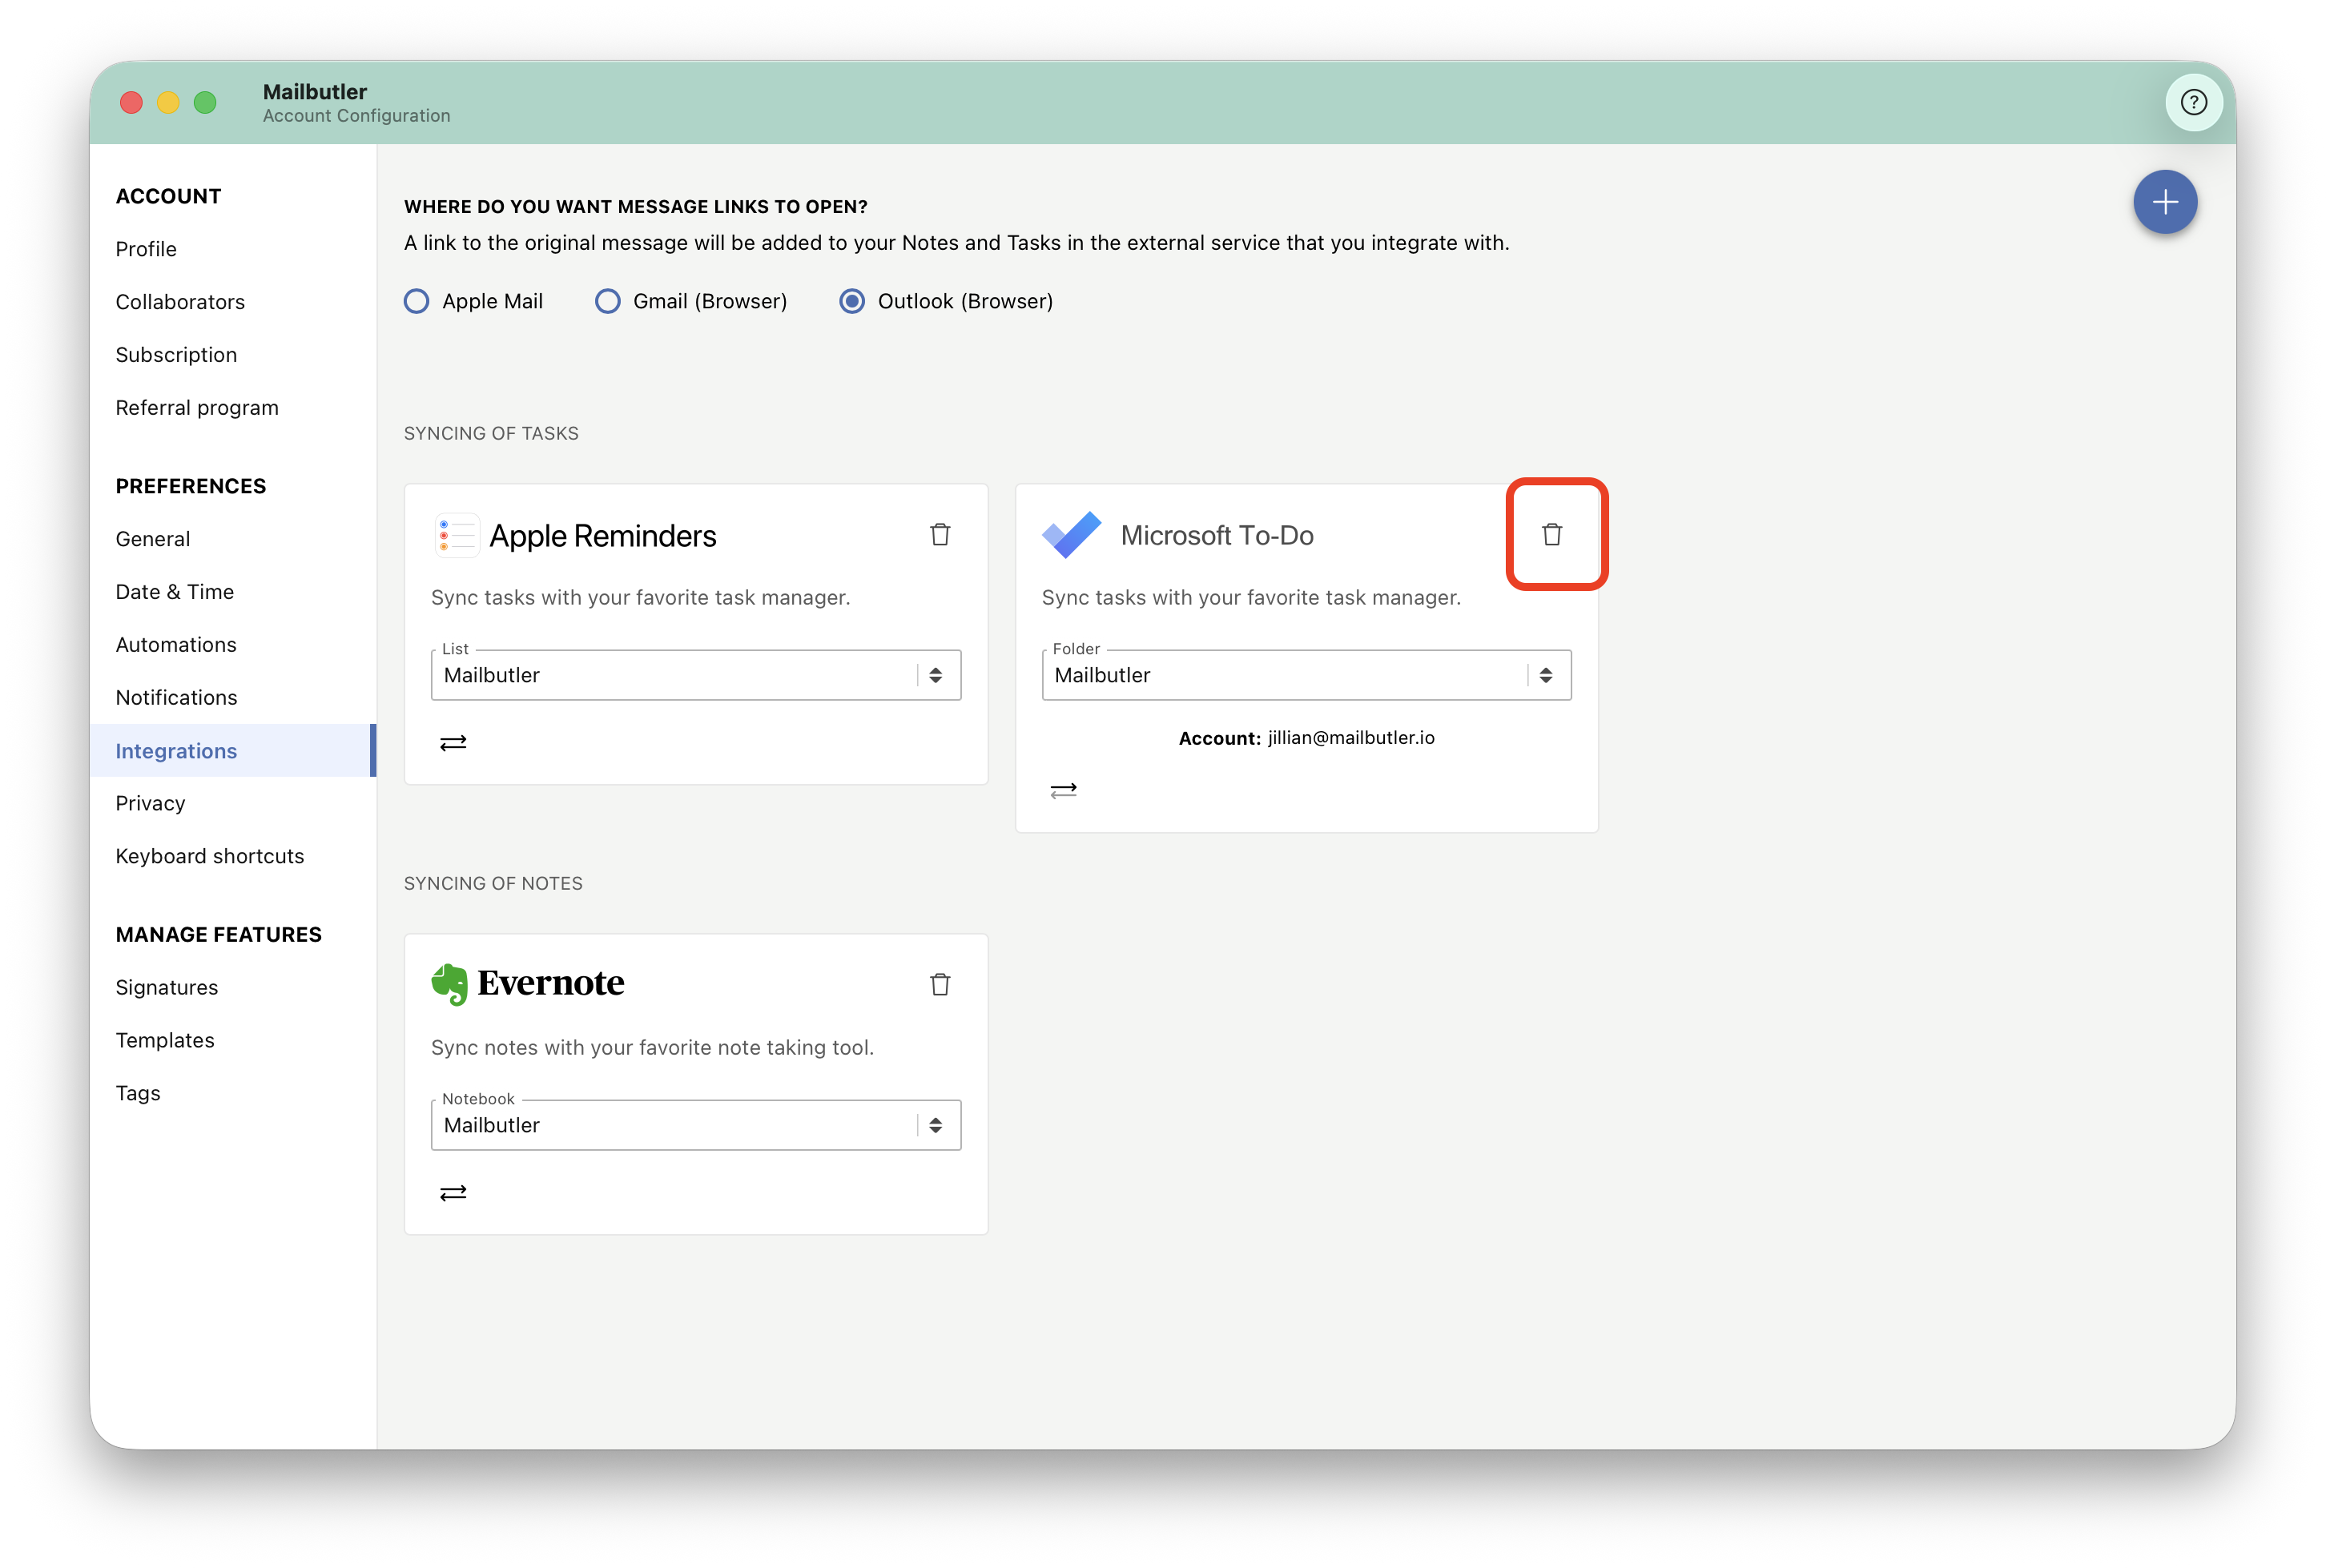This screenshot has height=1568, width=2326.
Task: Open Date & Time preferences
Action: 175,592
